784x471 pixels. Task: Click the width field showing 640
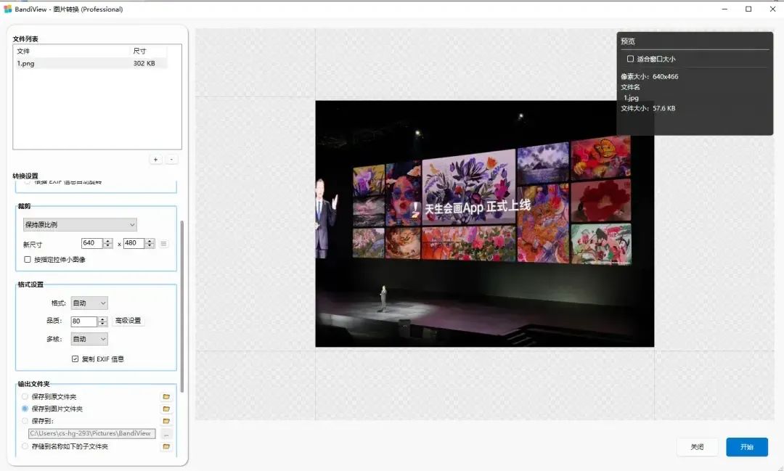point(92,244)
